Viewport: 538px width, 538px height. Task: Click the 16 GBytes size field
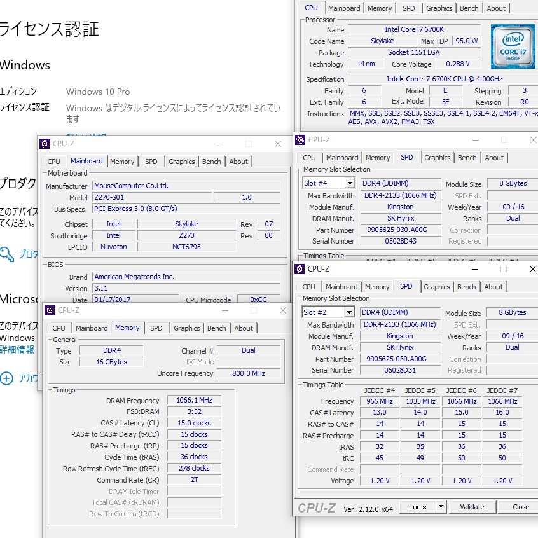(111, 362)
